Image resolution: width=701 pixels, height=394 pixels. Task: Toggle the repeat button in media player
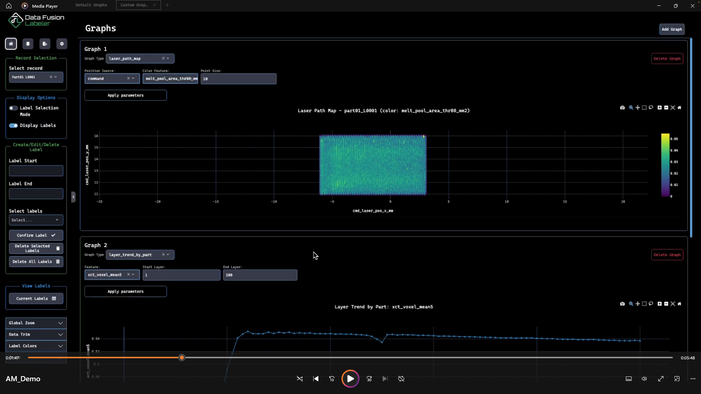click(x=401, y=379)
